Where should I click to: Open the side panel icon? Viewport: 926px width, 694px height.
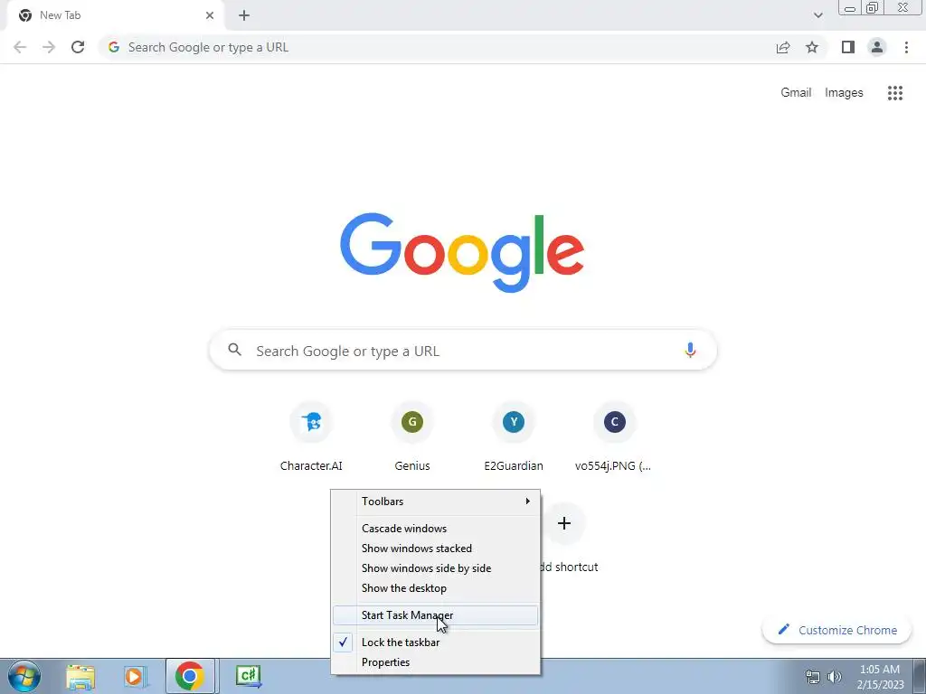click(x=848, y=47)
